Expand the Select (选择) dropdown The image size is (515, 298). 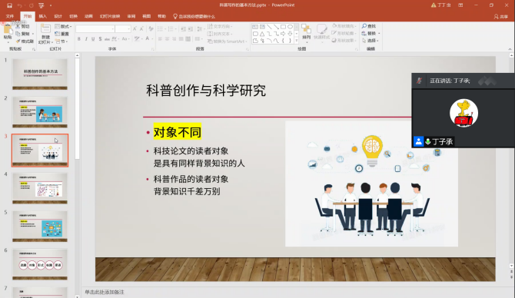370,41
